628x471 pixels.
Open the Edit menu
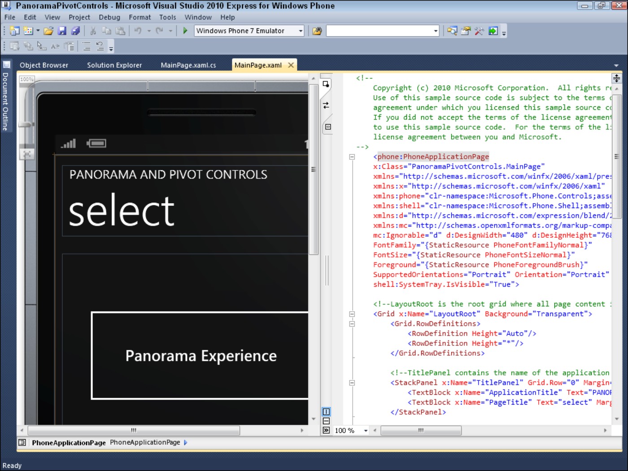tap(30, 17)
